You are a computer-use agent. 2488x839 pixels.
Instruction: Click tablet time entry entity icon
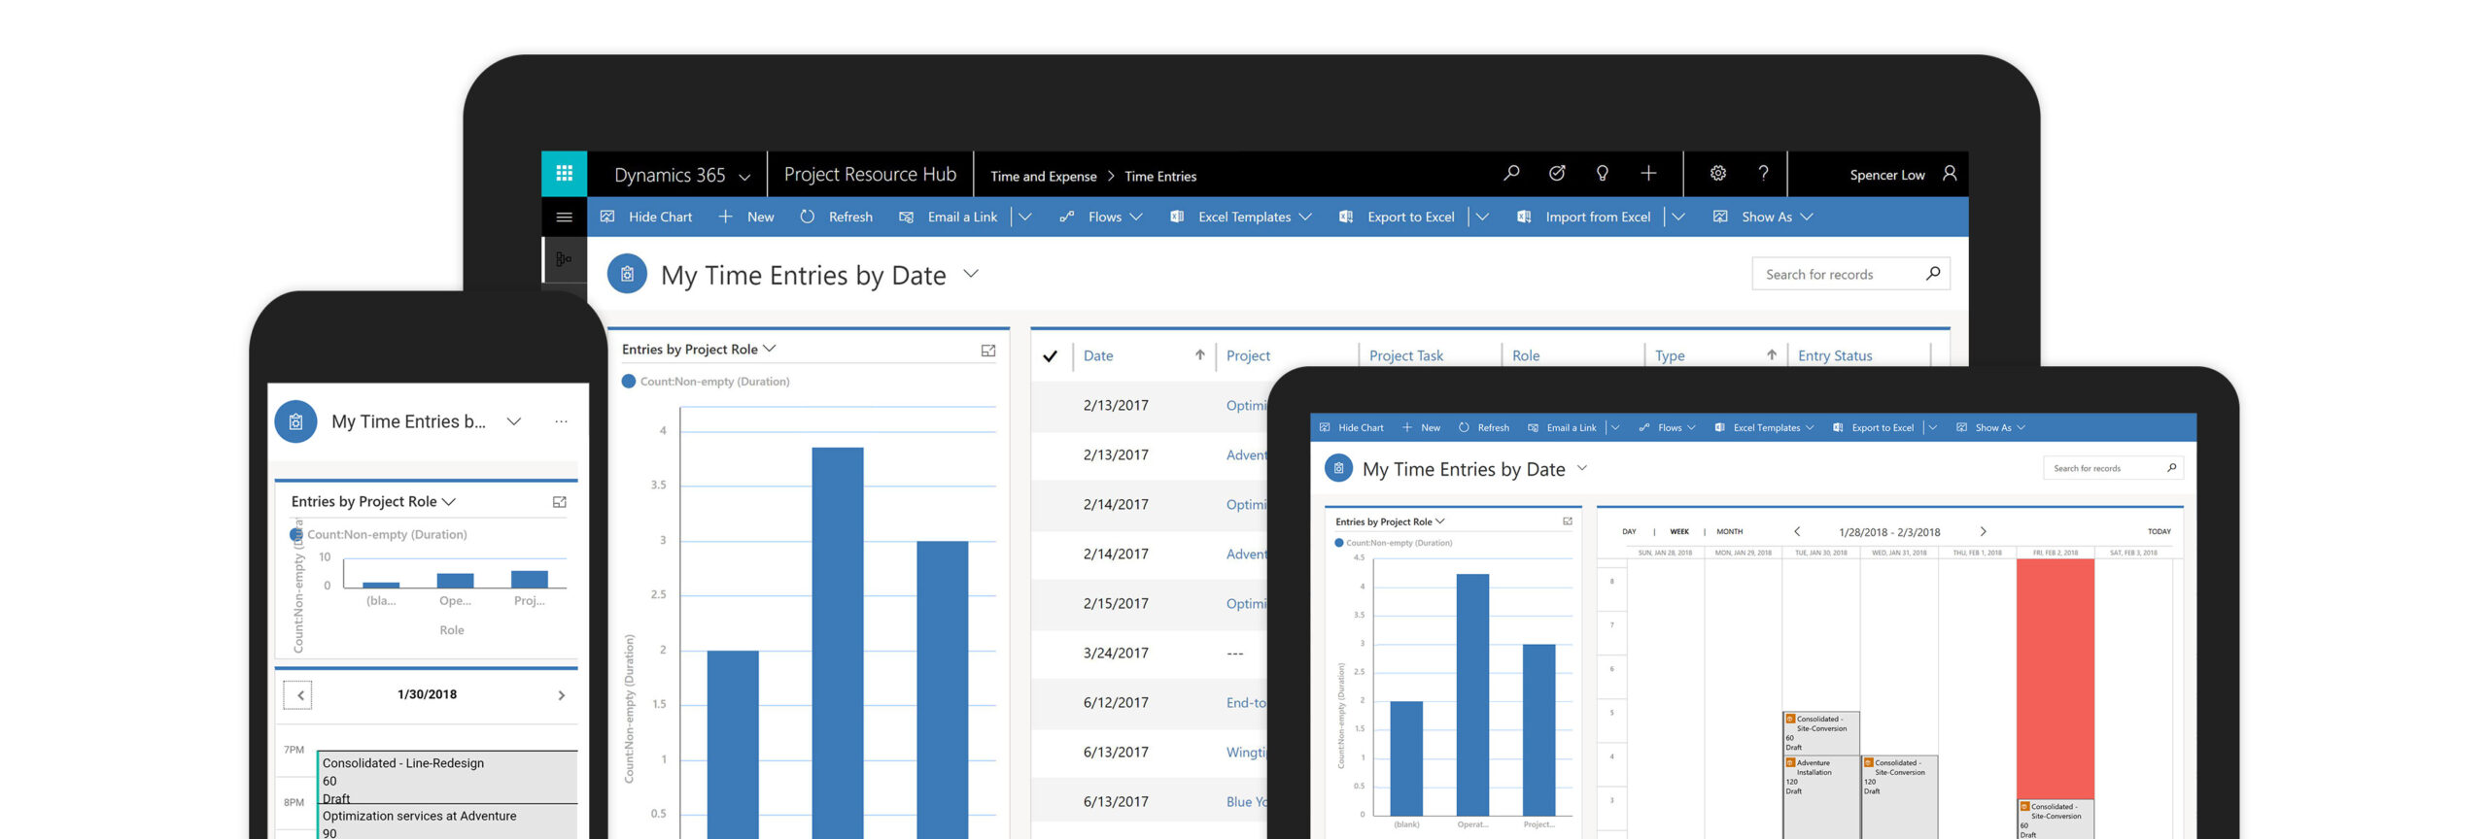click(x=1338, y=469)
